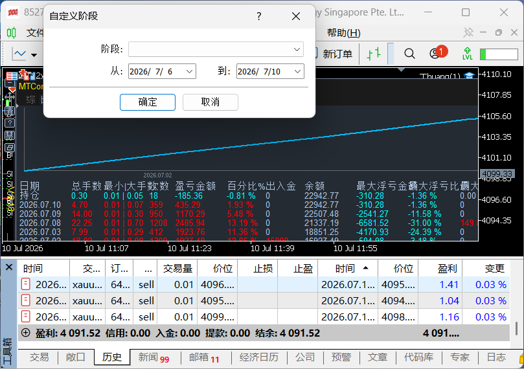Click the green progress bar indicator
This screenshot has width=524, height=369.
499,54
